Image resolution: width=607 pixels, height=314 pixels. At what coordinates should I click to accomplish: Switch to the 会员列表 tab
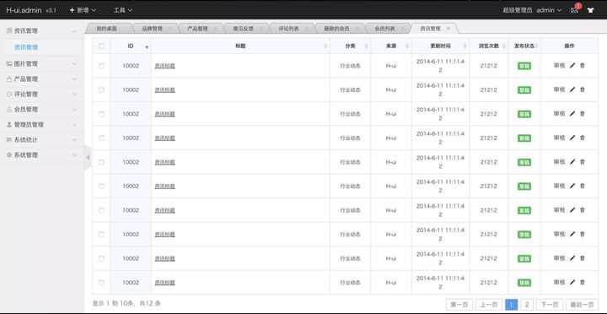pos(384,29)
